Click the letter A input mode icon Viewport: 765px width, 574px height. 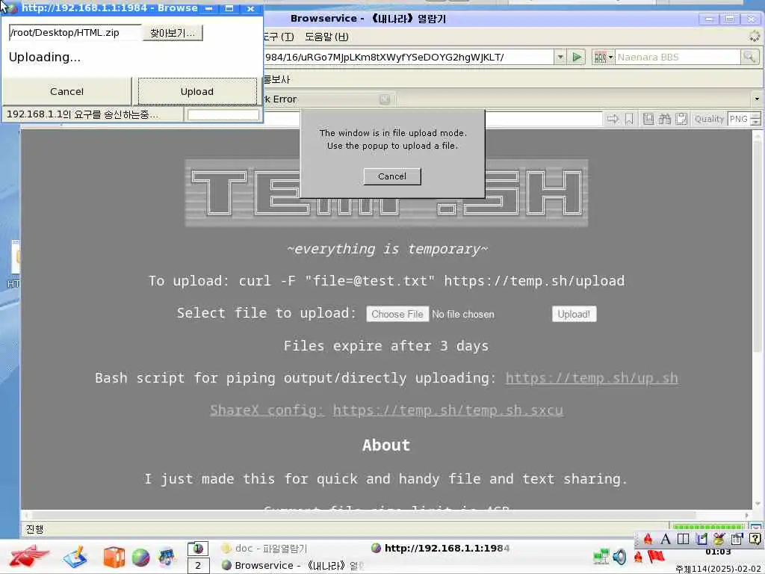666,539
